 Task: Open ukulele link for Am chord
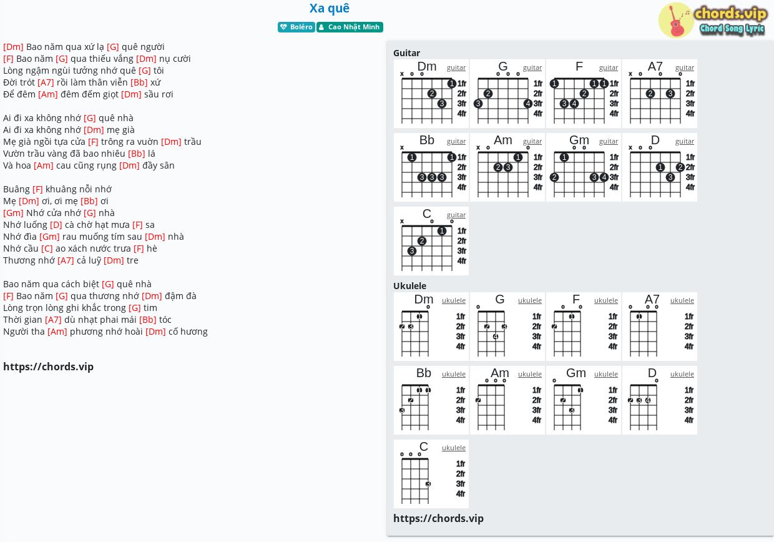point(530,374)
